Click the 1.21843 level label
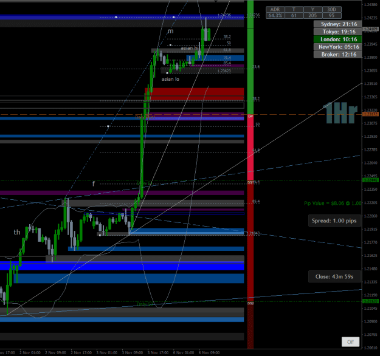380x356 pixels. [253, 233]
